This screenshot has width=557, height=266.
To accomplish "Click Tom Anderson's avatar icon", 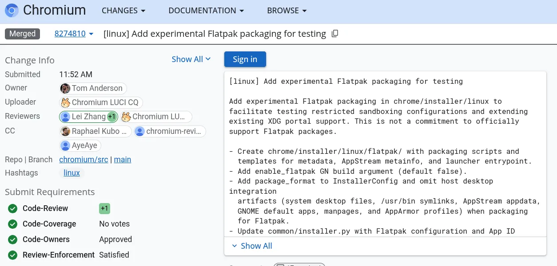I will (x=65, y=88).
